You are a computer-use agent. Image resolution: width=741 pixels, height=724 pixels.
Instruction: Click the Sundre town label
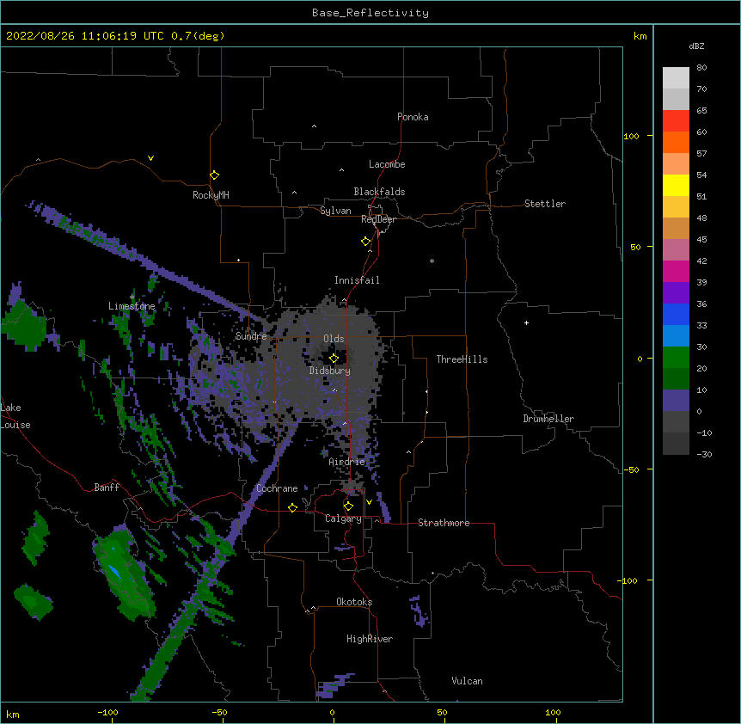[x=251, y=336]
